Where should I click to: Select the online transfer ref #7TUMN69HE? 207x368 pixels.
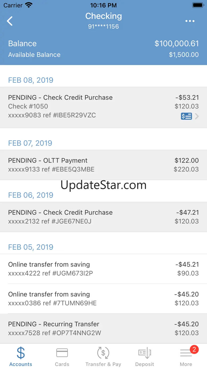click(103, 298)
